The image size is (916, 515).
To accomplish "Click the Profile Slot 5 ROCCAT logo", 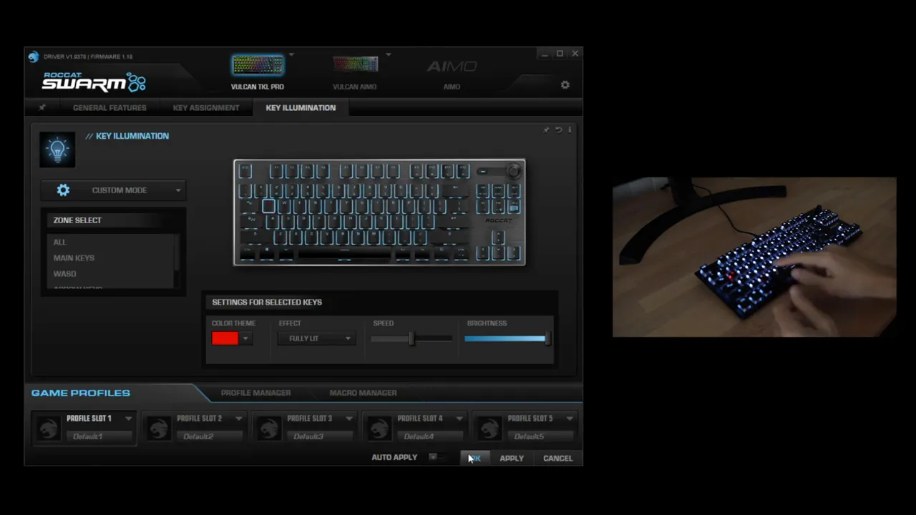I will coord(489,428).
